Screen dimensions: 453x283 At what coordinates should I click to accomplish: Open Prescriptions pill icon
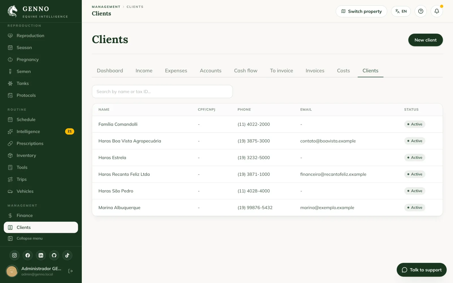[10, 143]
